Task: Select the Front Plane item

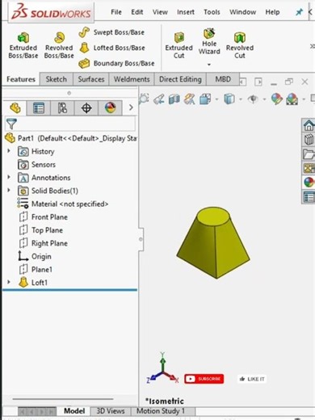Action: click(x=43, y=217)
